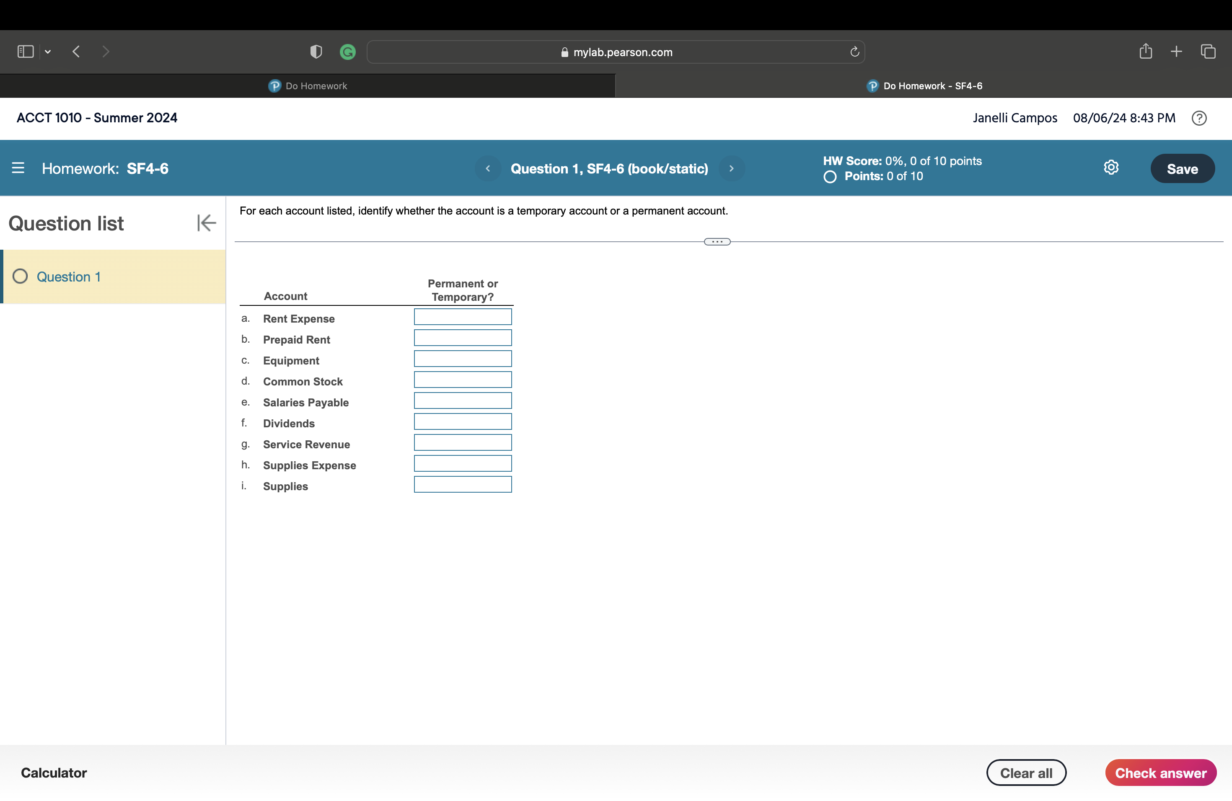The image size is (1232, 801).
Task: Click the Check answer button
Action: (1161, 773)
